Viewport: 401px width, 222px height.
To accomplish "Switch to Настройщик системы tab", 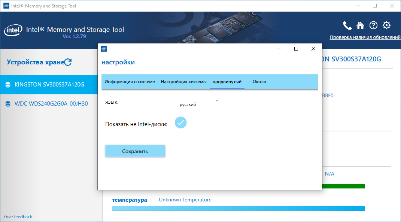I will [x=183, y=82].
